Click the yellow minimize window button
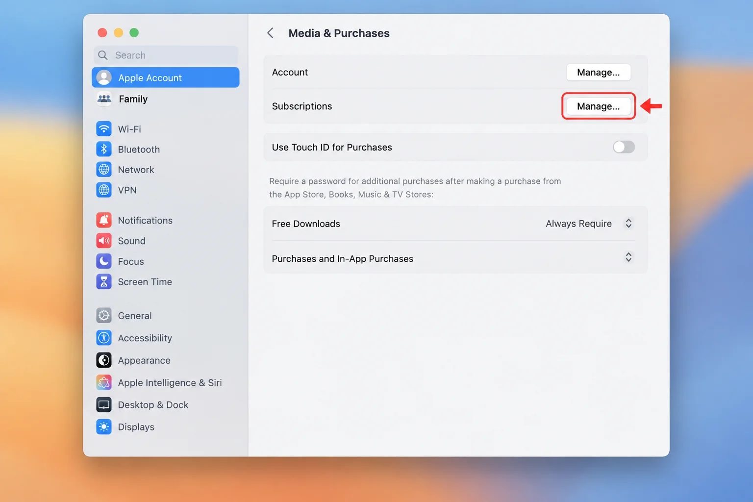The height and width of the screenshot is (502, 753). point(118,32)
